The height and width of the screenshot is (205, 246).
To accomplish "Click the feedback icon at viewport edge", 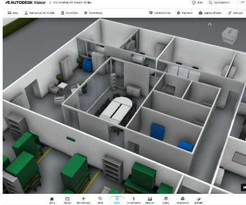I will tap(244, 187).
